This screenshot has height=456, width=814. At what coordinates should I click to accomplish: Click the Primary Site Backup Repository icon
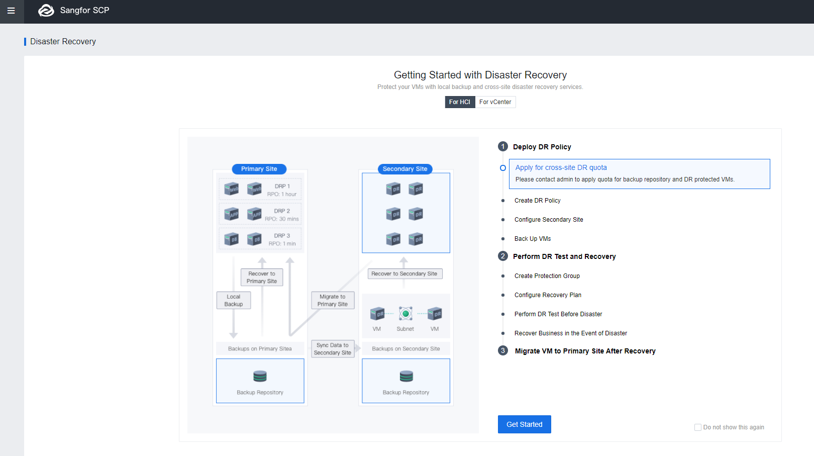260,376
